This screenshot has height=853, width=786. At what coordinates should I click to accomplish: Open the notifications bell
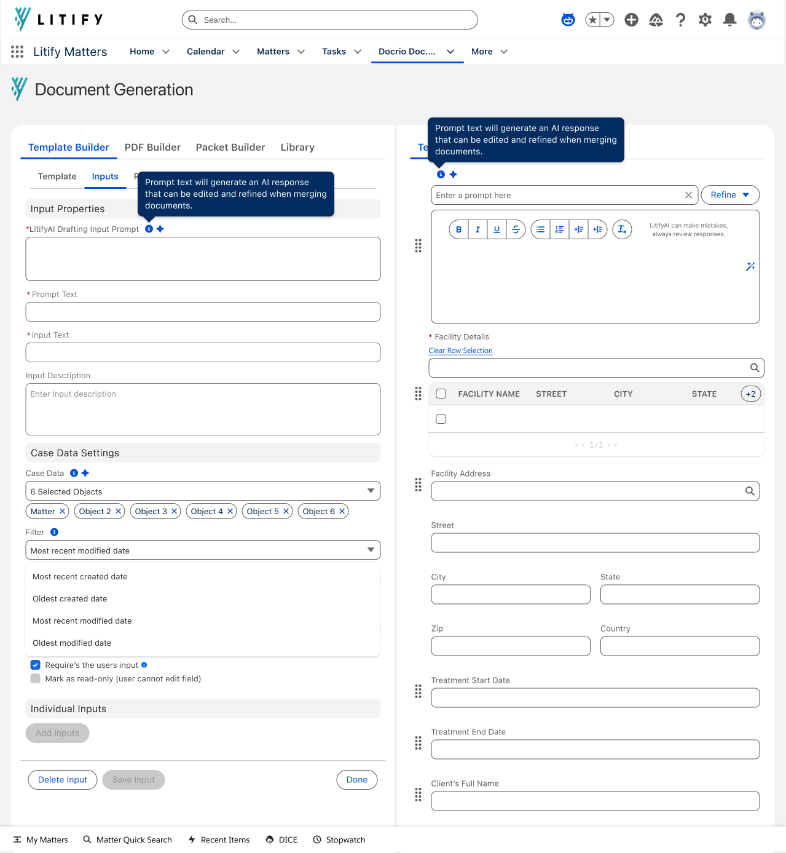(729, 20)
